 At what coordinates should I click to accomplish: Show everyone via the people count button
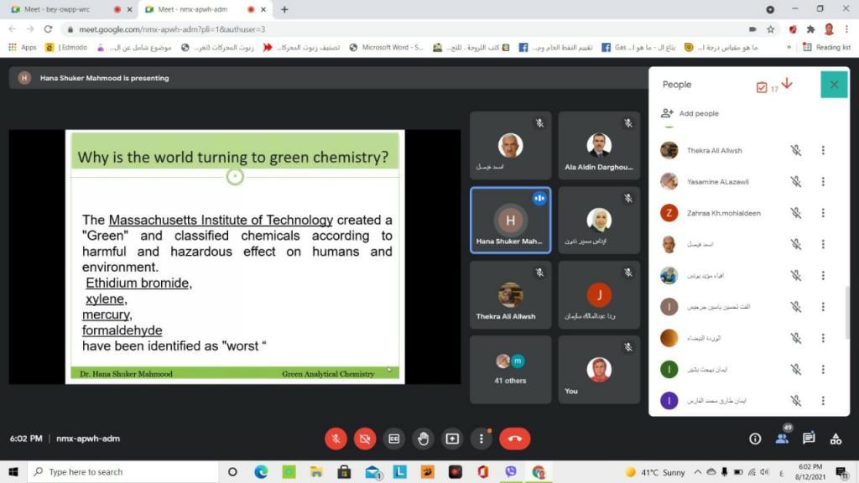[782, 437]
